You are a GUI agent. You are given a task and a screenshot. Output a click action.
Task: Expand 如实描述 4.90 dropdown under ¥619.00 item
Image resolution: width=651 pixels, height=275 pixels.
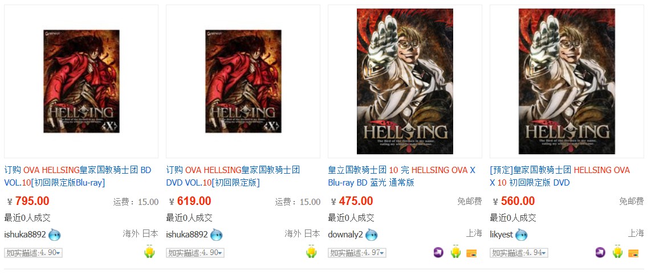pos(195,253)
